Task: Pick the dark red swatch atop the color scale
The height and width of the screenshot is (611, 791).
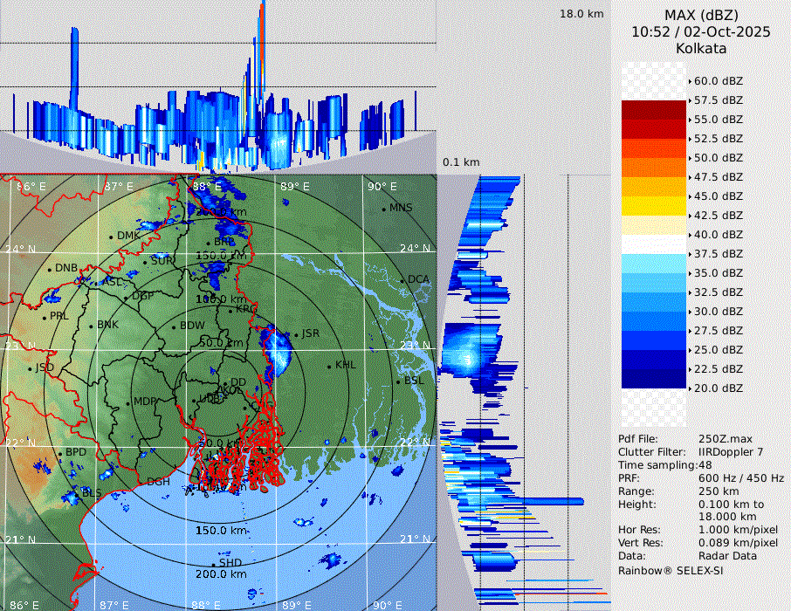Action: coord(654,110)
